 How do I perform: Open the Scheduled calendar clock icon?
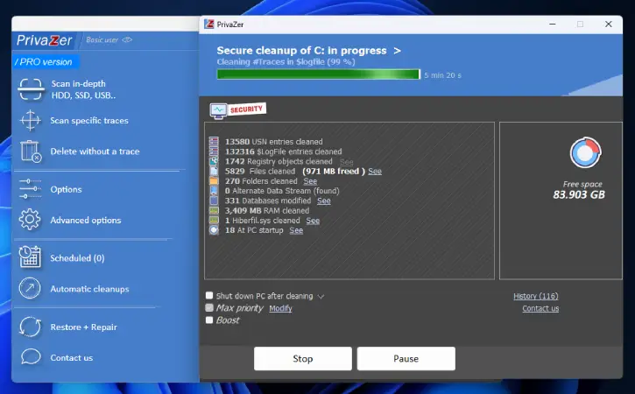(x=30, y=257)
